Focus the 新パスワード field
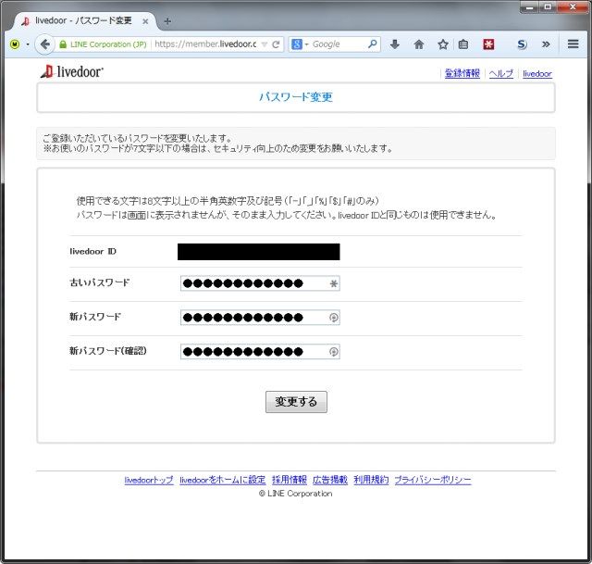Viewport: 592px width, 564px height. click(260, 317)
